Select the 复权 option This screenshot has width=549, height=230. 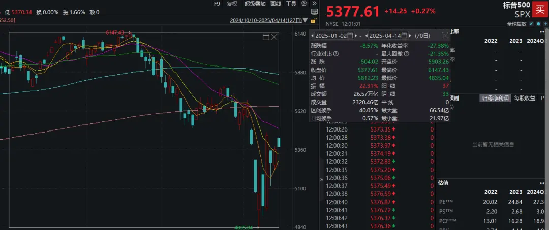(232, 4)
